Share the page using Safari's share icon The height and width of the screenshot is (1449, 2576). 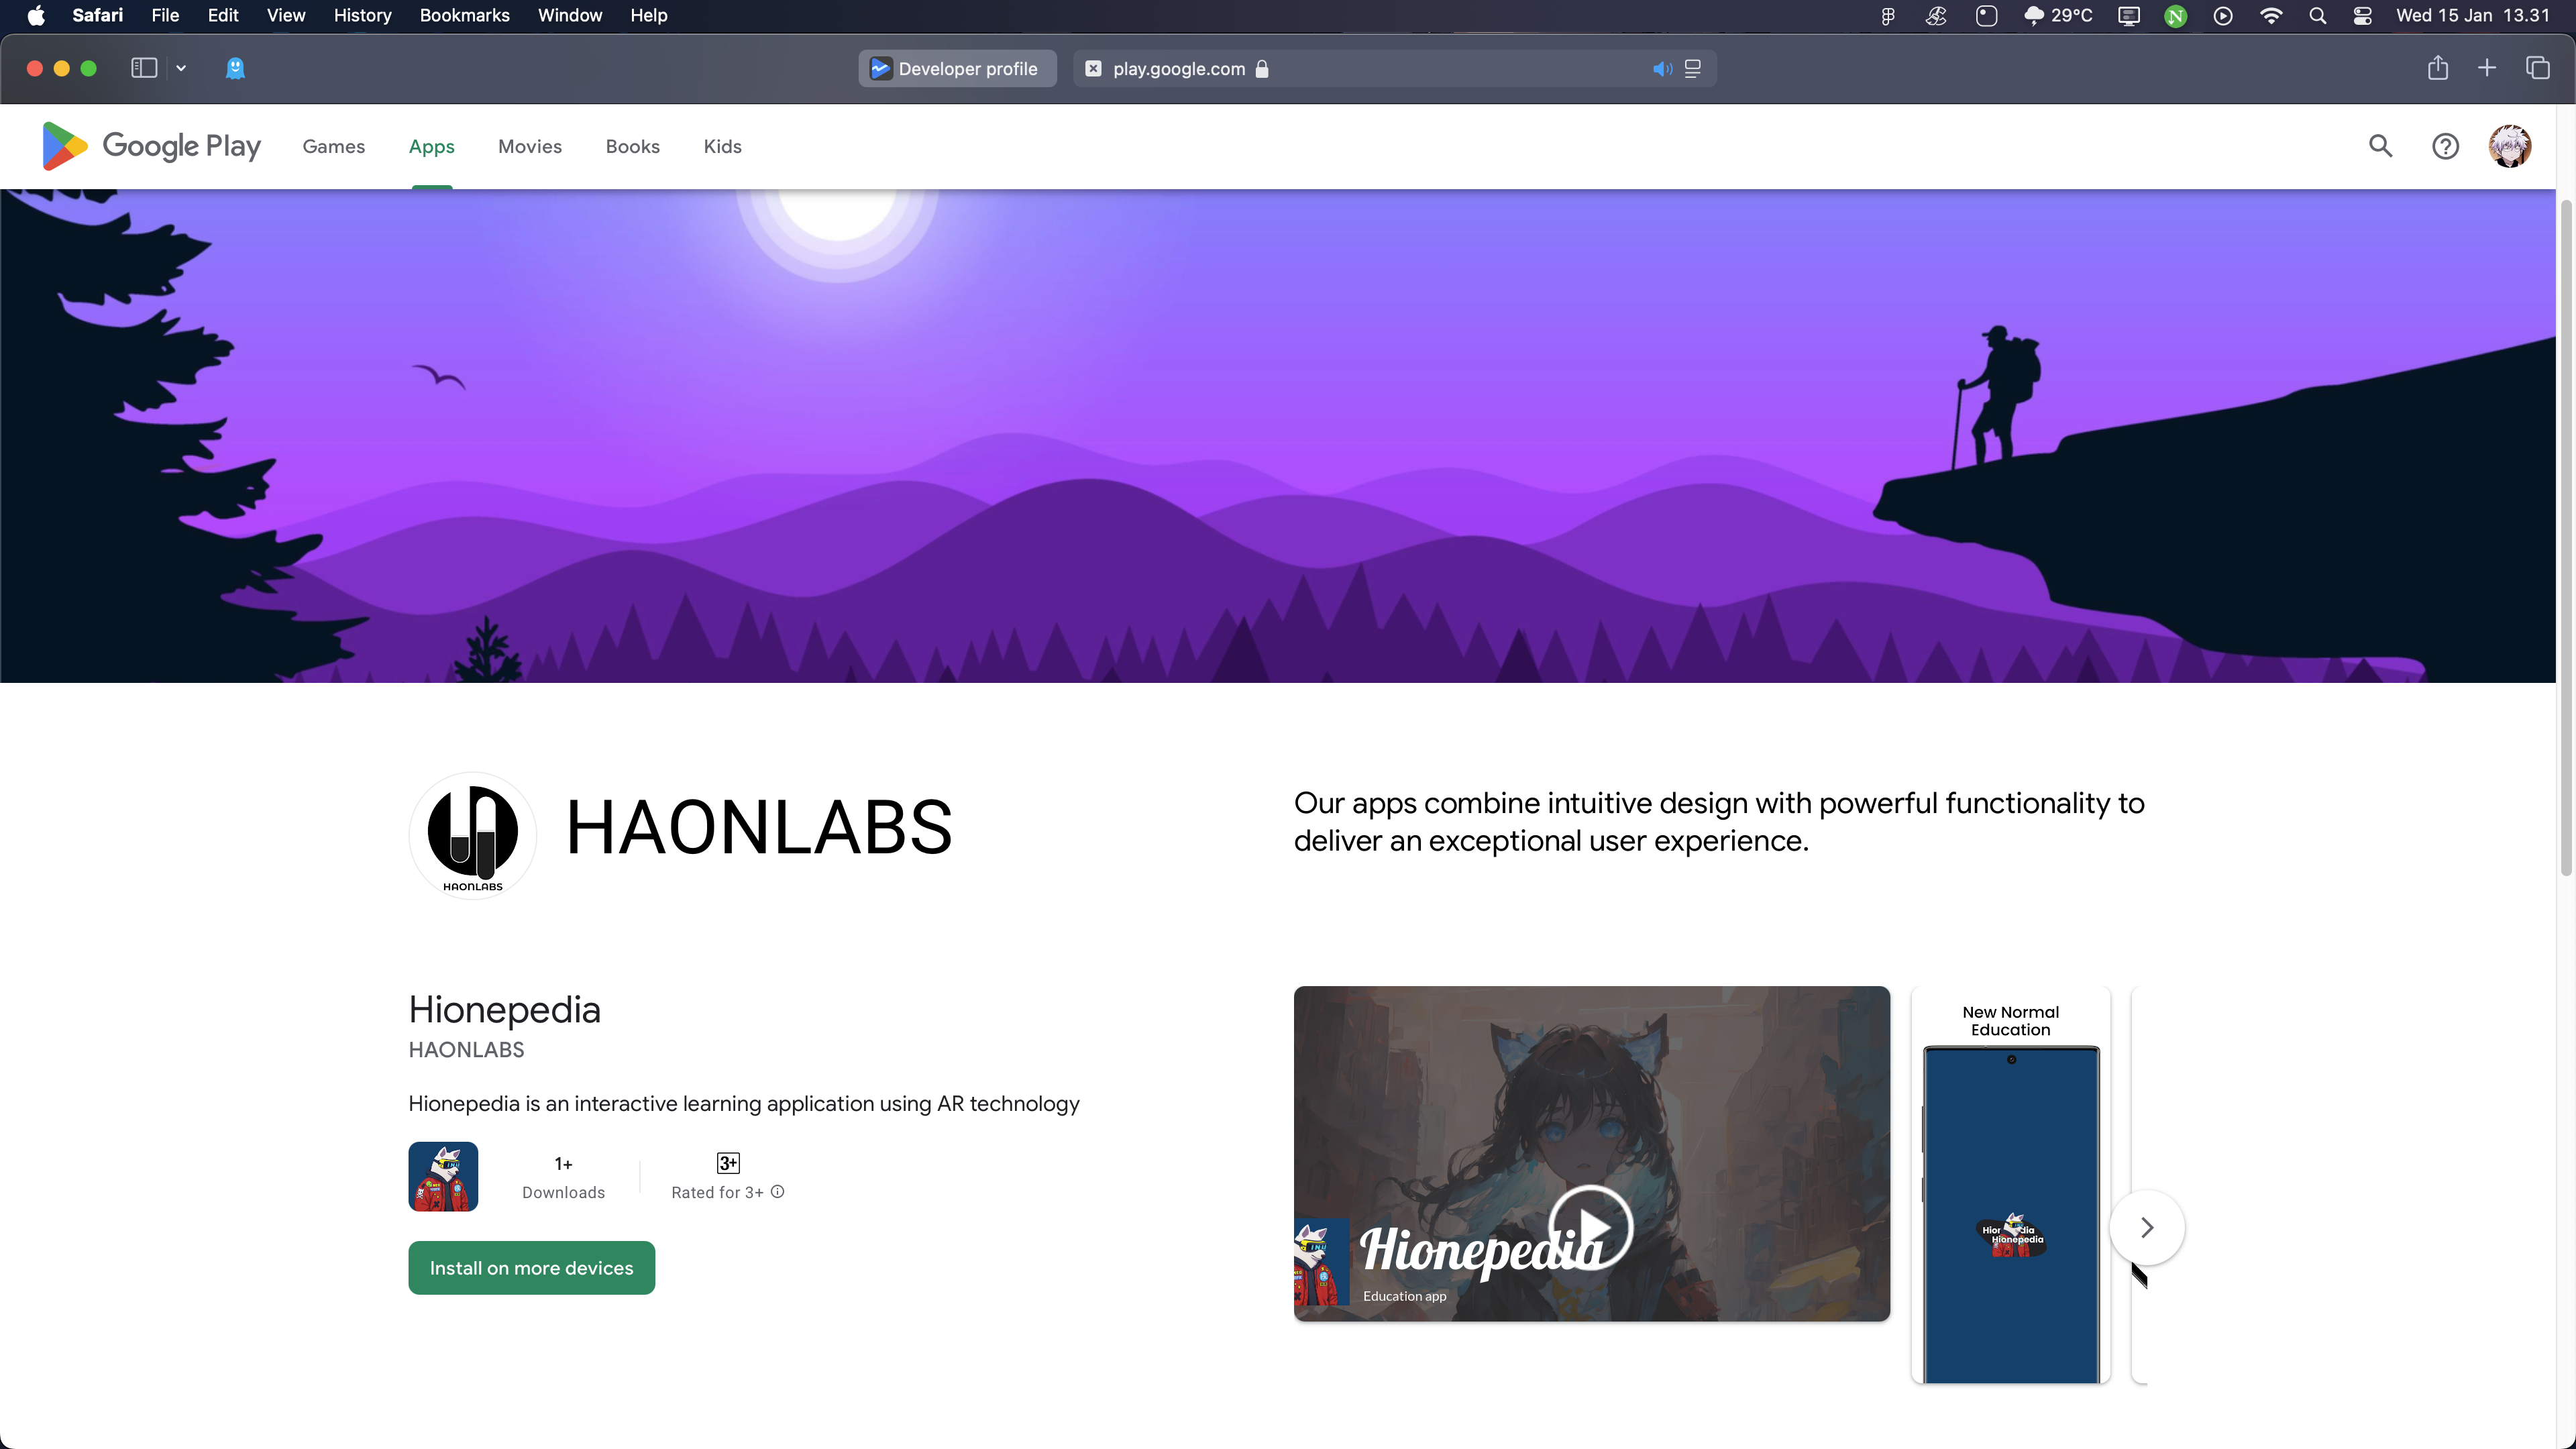[x=2438, y=68]
